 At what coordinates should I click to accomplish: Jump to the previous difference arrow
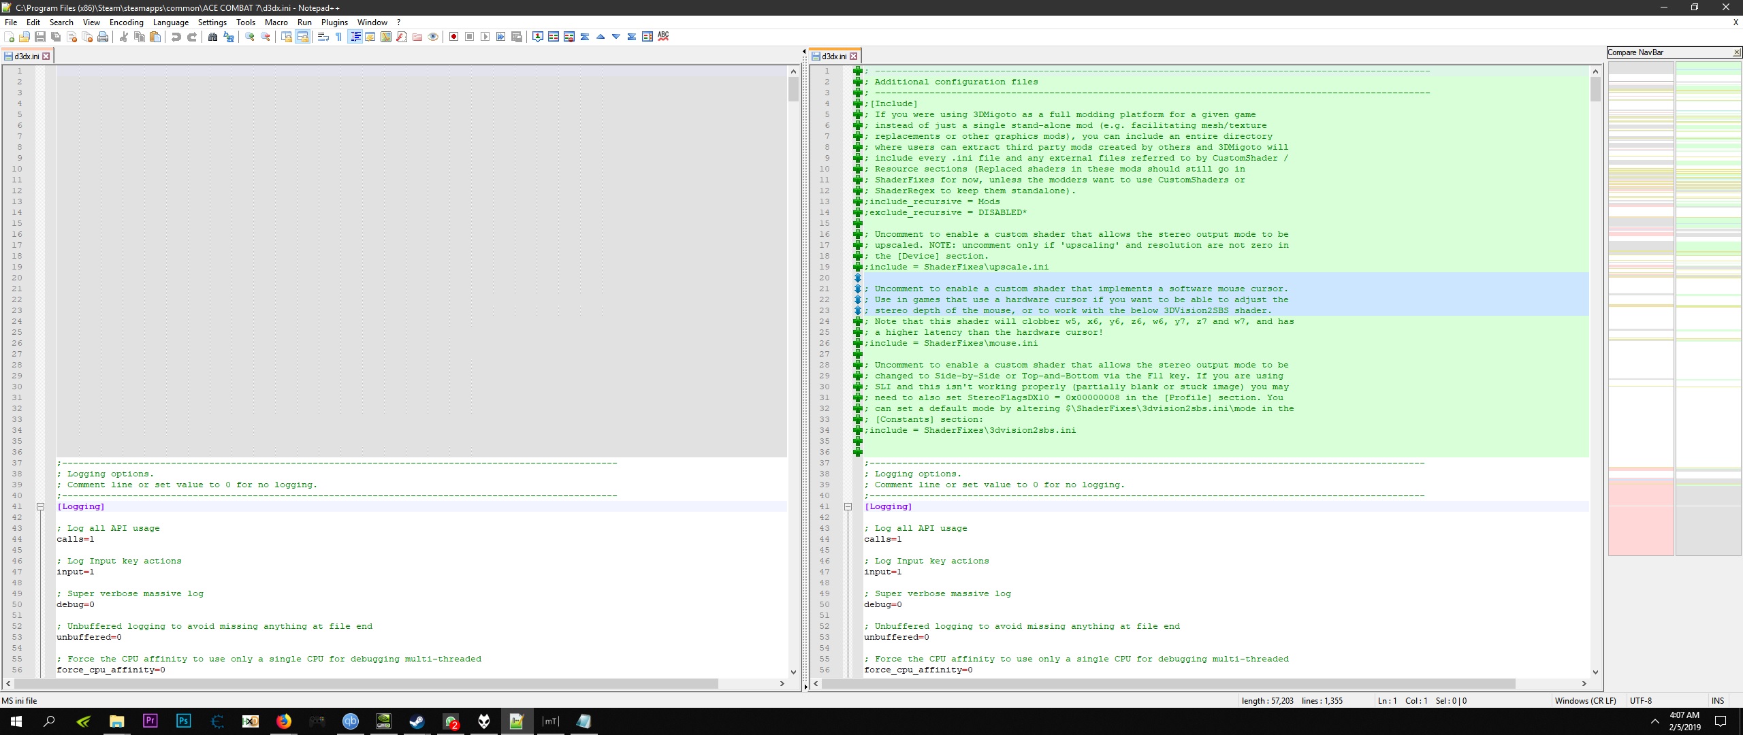click(601, 37)
